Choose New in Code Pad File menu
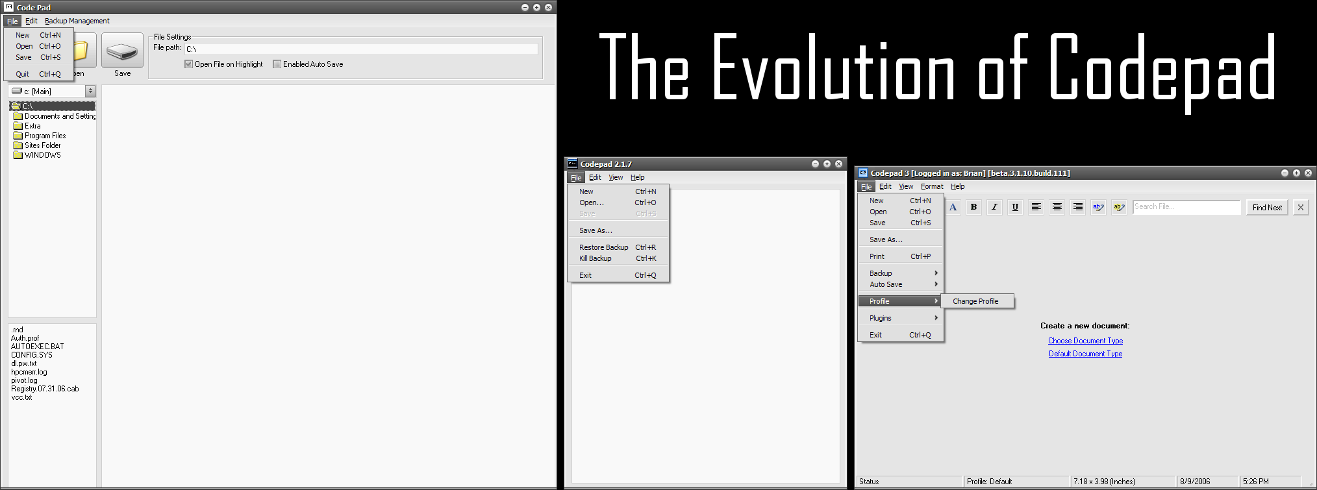The width and height of the screenshot is (1317, 490). (38, 35)
